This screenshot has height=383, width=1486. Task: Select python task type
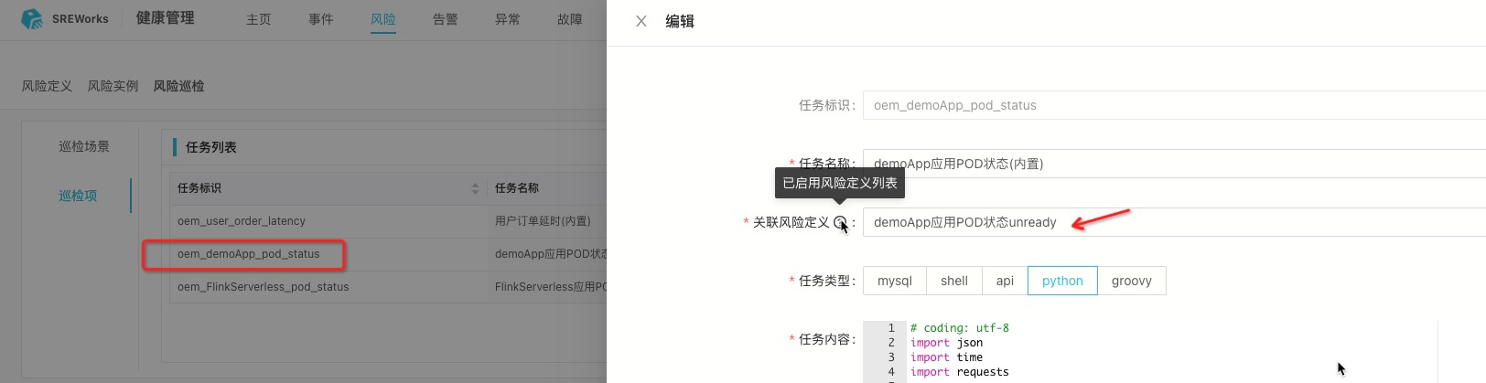click(1061, 281)
